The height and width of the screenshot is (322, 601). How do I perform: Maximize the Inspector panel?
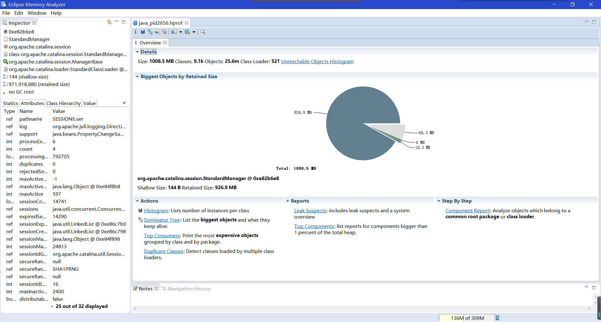click(x=124, y=22)
